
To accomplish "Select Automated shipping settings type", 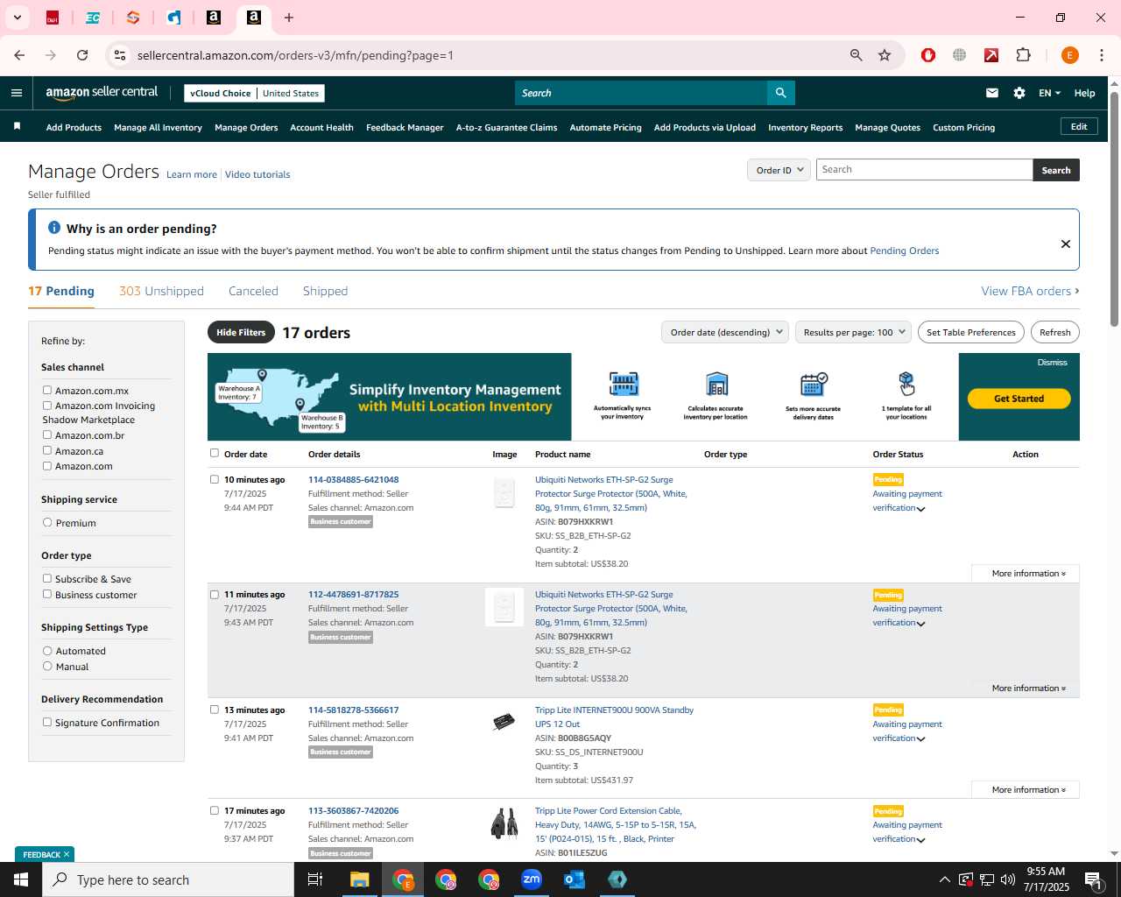I will [x=47, y=650].
